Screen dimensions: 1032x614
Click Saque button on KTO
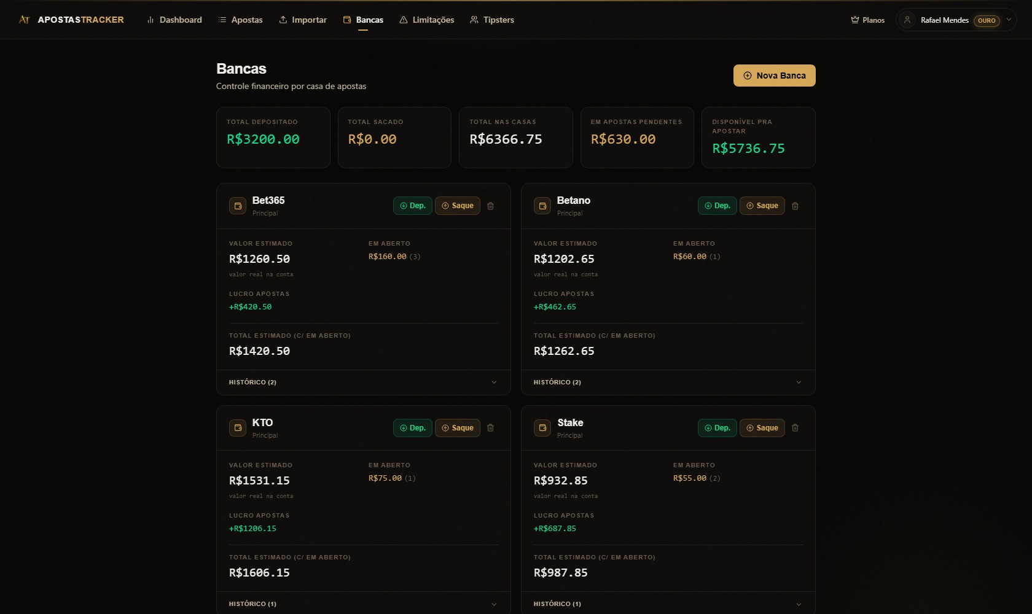click(458, 428)
